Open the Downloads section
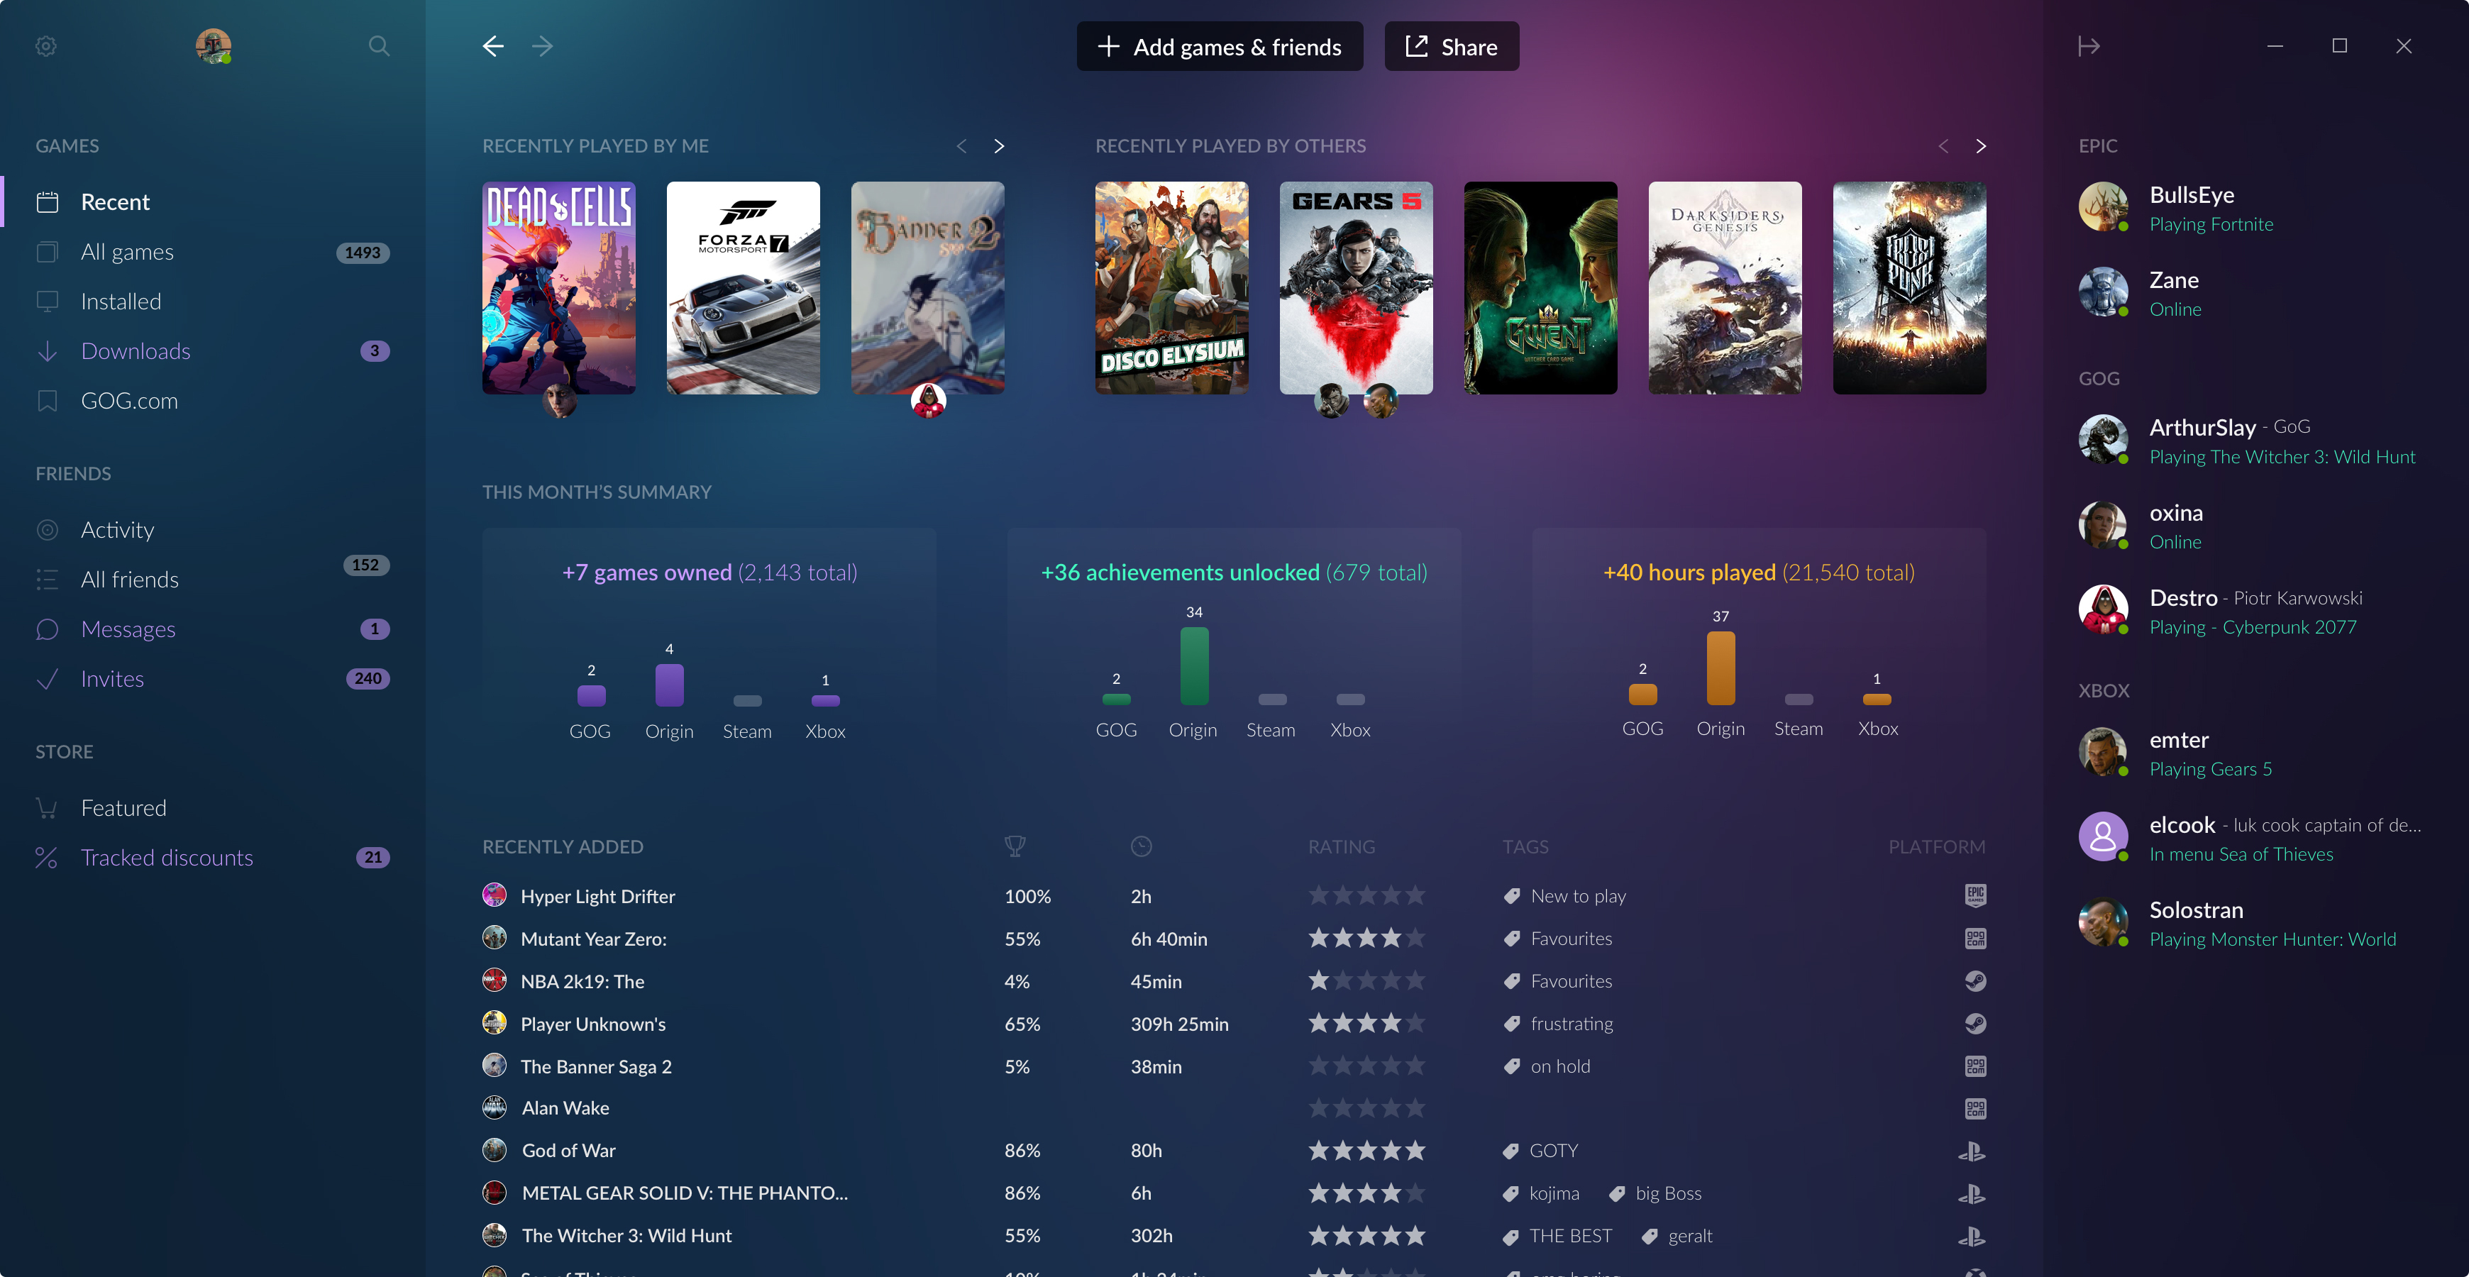This screenshot has height=1277, width=2469. click(x=137, y=348)
